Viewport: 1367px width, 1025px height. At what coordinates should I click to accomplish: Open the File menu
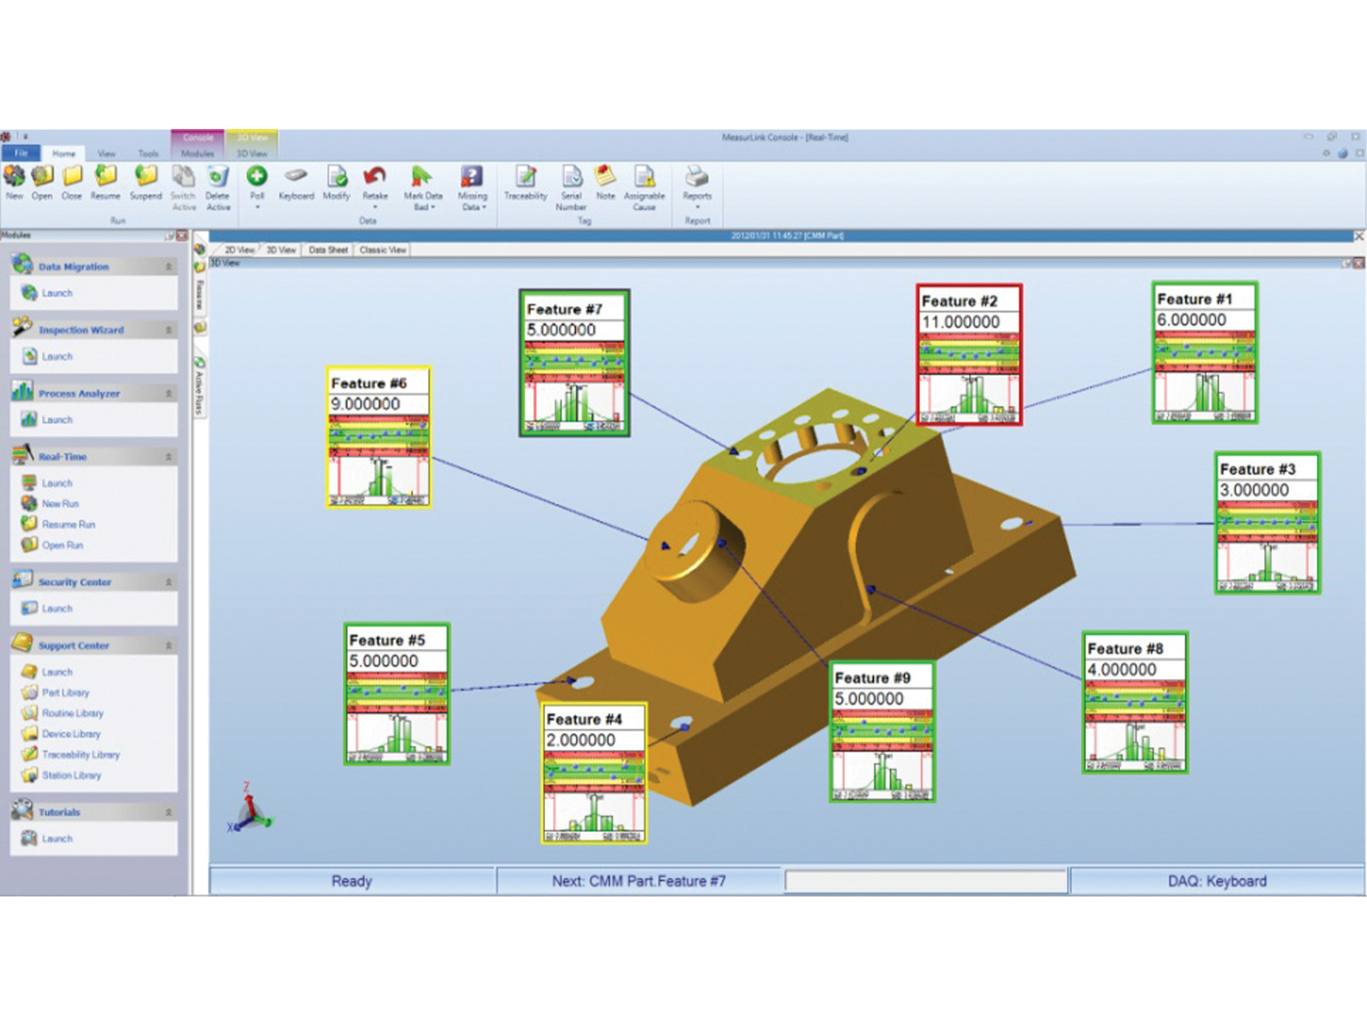[21, 153]
